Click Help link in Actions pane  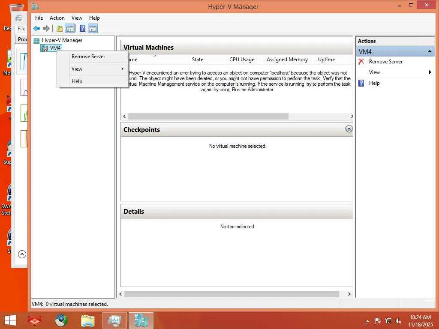374,83
